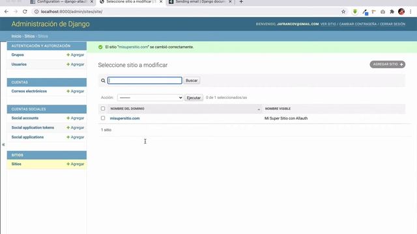The image size is (417, 234).
Task: Click '0 de 1 seleccionados/as' text
Action: 226,97
